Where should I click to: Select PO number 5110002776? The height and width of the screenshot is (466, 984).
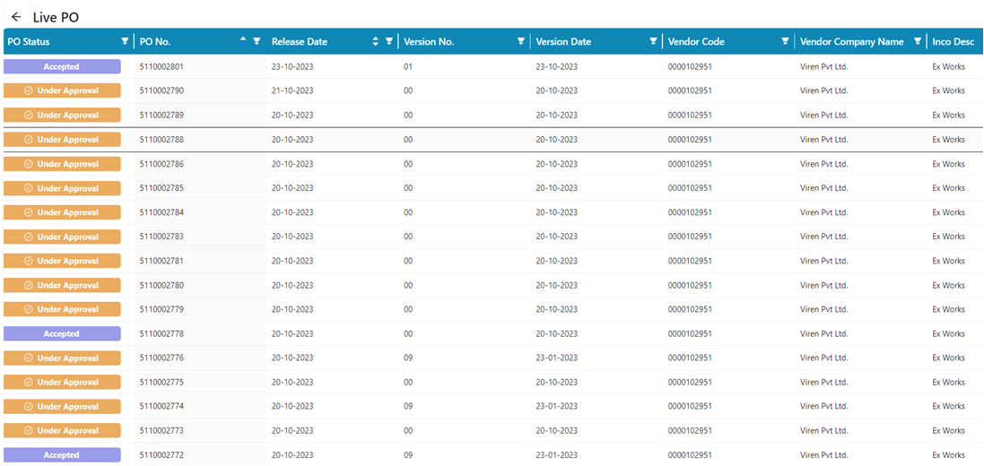[x=162, y=358]
